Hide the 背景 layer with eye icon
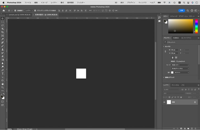The width and height of the screenshot is (200, 130). click(x=164, y=102)
